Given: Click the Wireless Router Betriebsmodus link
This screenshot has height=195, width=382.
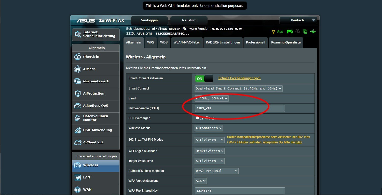Looking at the screenshot, I should click(166, 29).
